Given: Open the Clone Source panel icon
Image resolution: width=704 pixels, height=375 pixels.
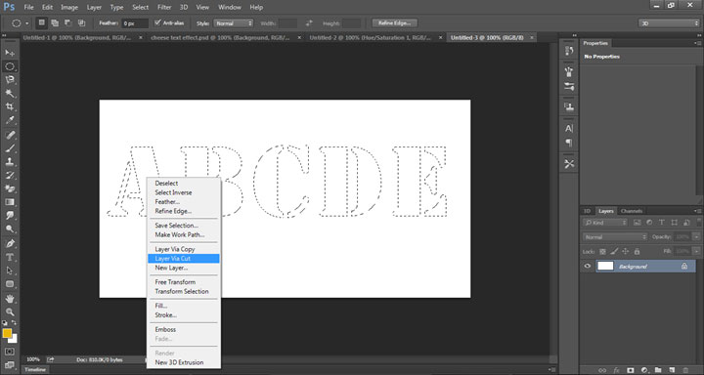Looking at the screenshot, I should (x=569, y=107).
